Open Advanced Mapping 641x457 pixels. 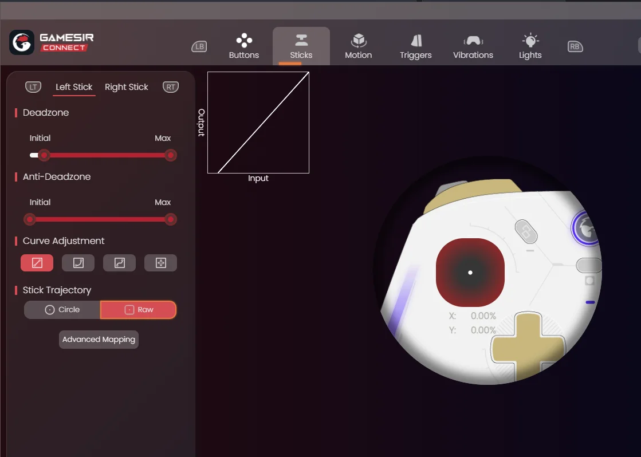[x=99, y=340]
